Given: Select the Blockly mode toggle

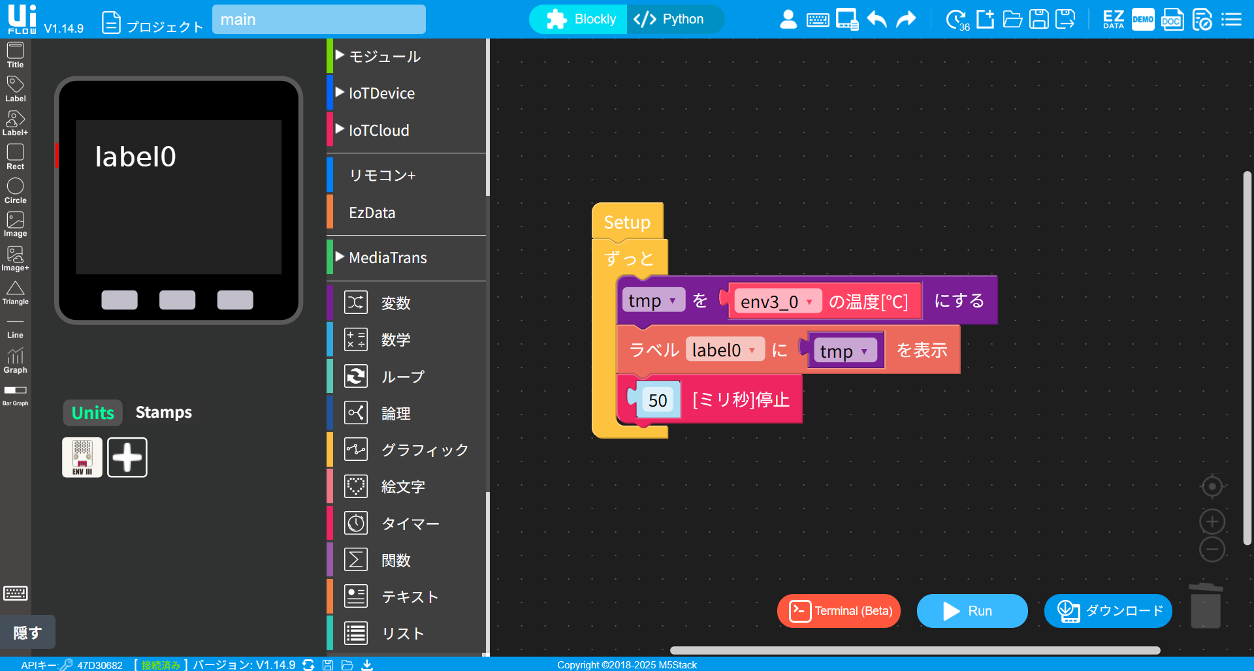Looking at the screenshot, I should click(577, 19).
